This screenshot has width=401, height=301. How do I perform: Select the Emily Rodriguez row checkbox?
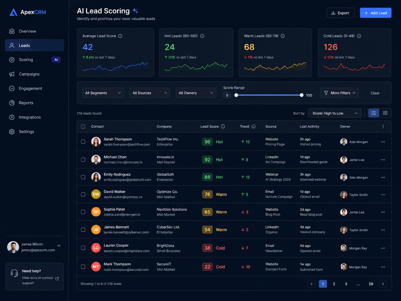click(83, 177)
